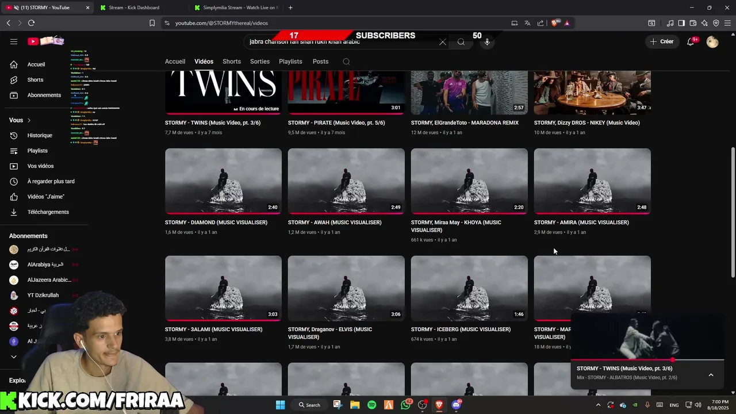The image size is (736, 414).
Task: Expand the Vous section chevron
Action: tap(29, 120)
